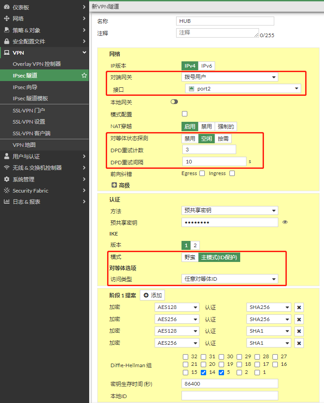Click the 仪表板 dashboard icon in sidebar
The width and height of the screenshot is (324, 403).
click(x=6, y=7)
